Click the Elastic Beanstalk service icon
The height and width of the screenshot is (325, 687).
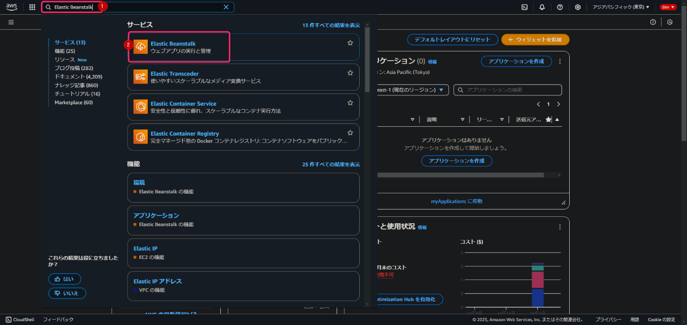(141, 47)
